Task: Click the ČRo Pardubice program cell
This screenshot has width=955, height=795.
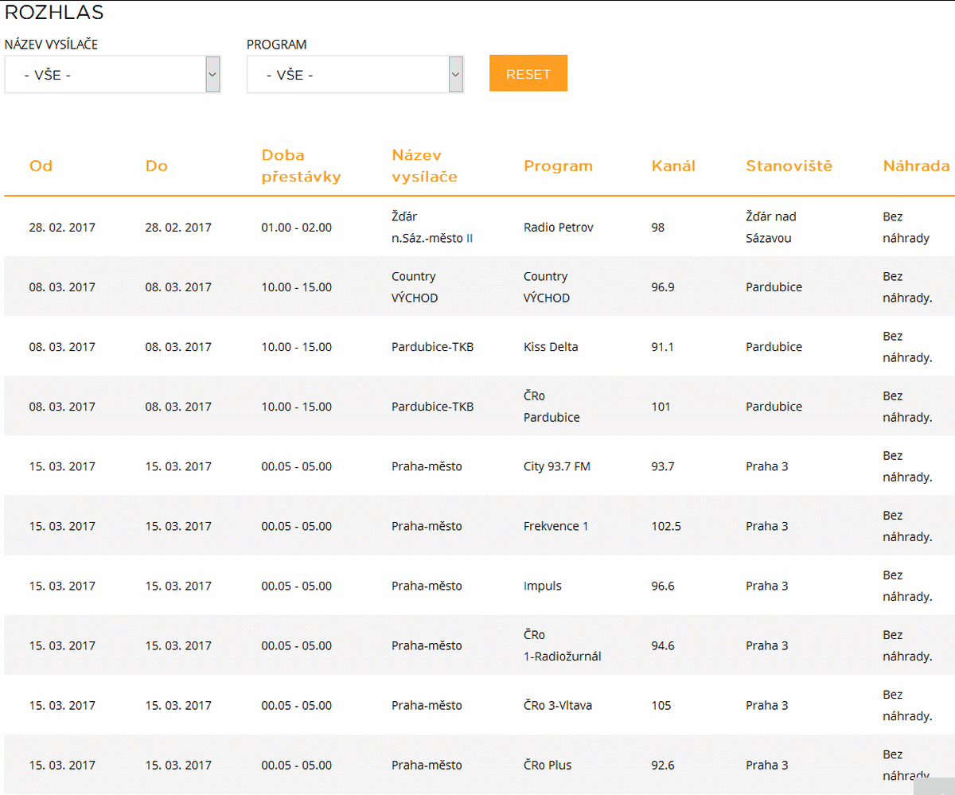Action: pos(552,407)
